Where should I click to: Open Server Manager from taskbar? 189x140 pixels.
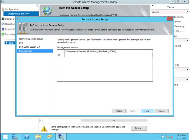pos(15,137)
